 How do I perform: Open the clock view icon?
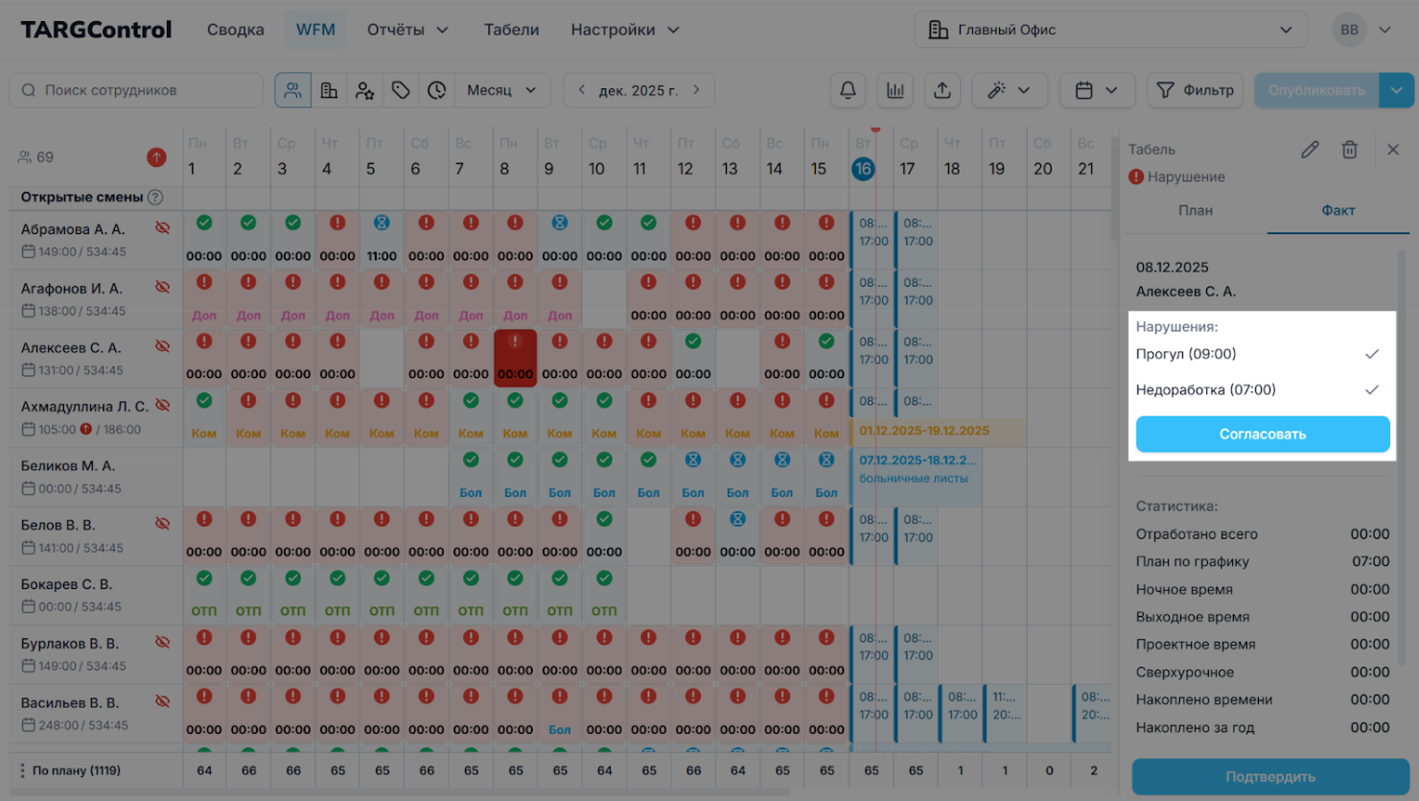tap(436, 90)
